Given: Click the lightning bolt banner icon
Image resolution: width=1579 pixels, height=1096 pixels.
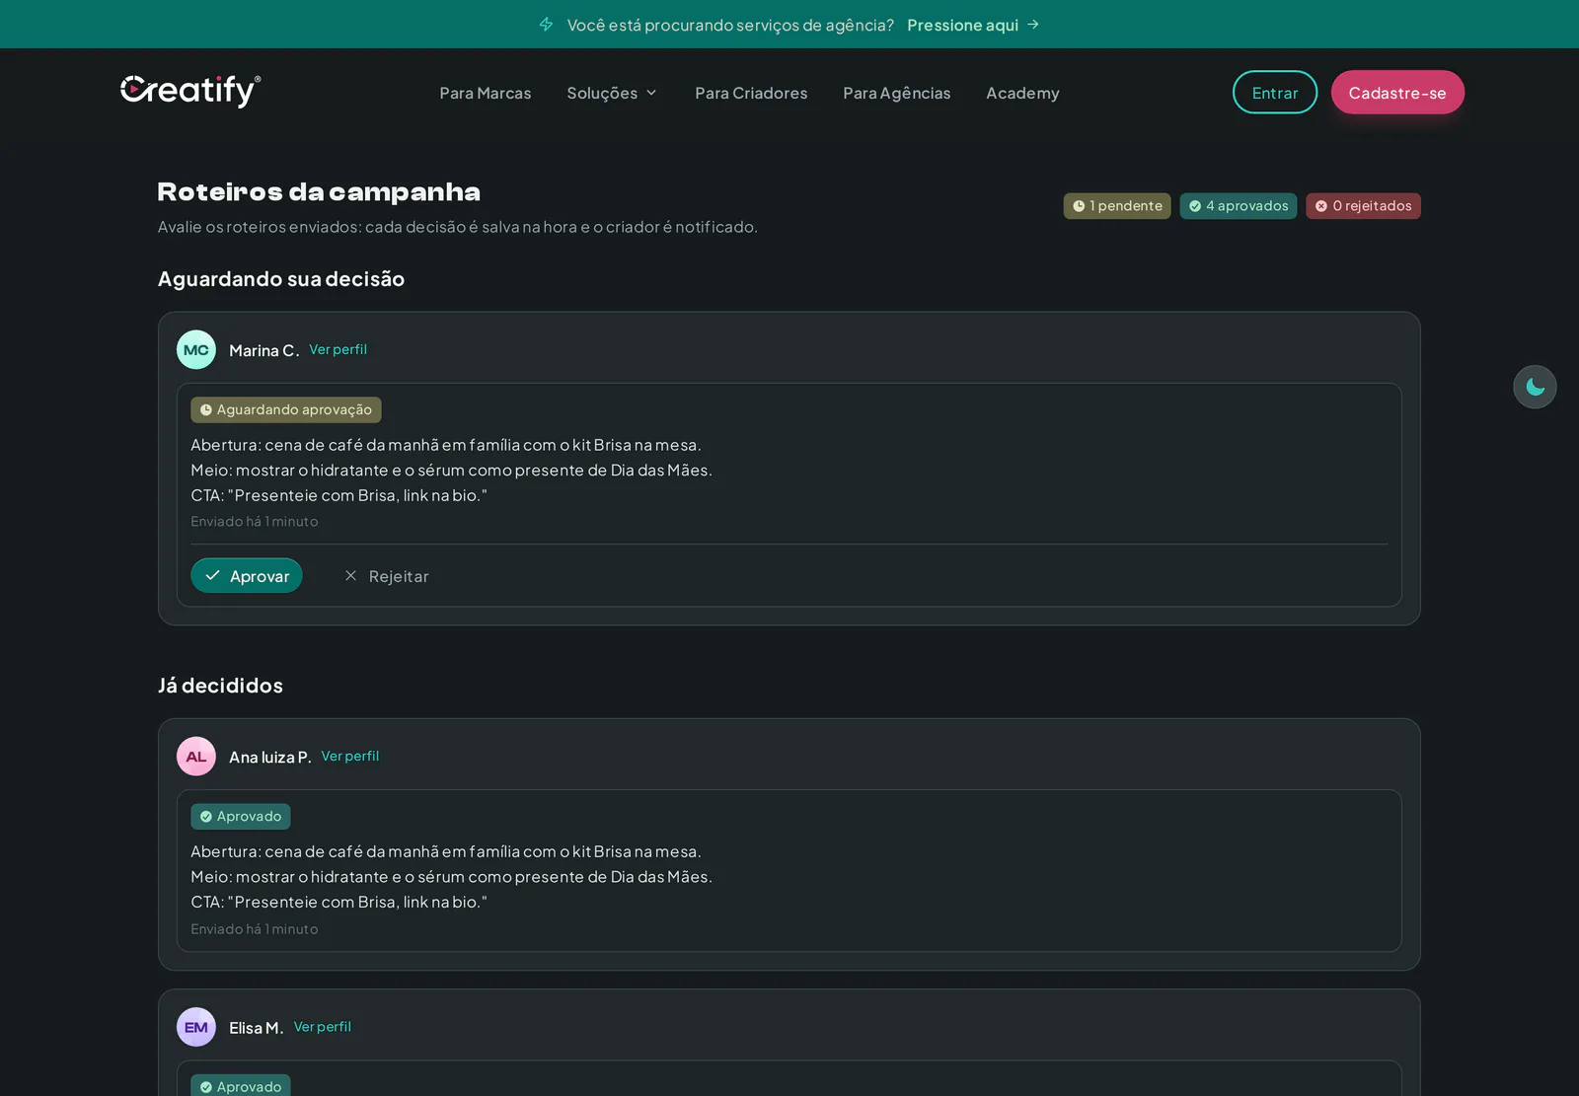Looking at the screenshot, I should (x=546, y=25).
